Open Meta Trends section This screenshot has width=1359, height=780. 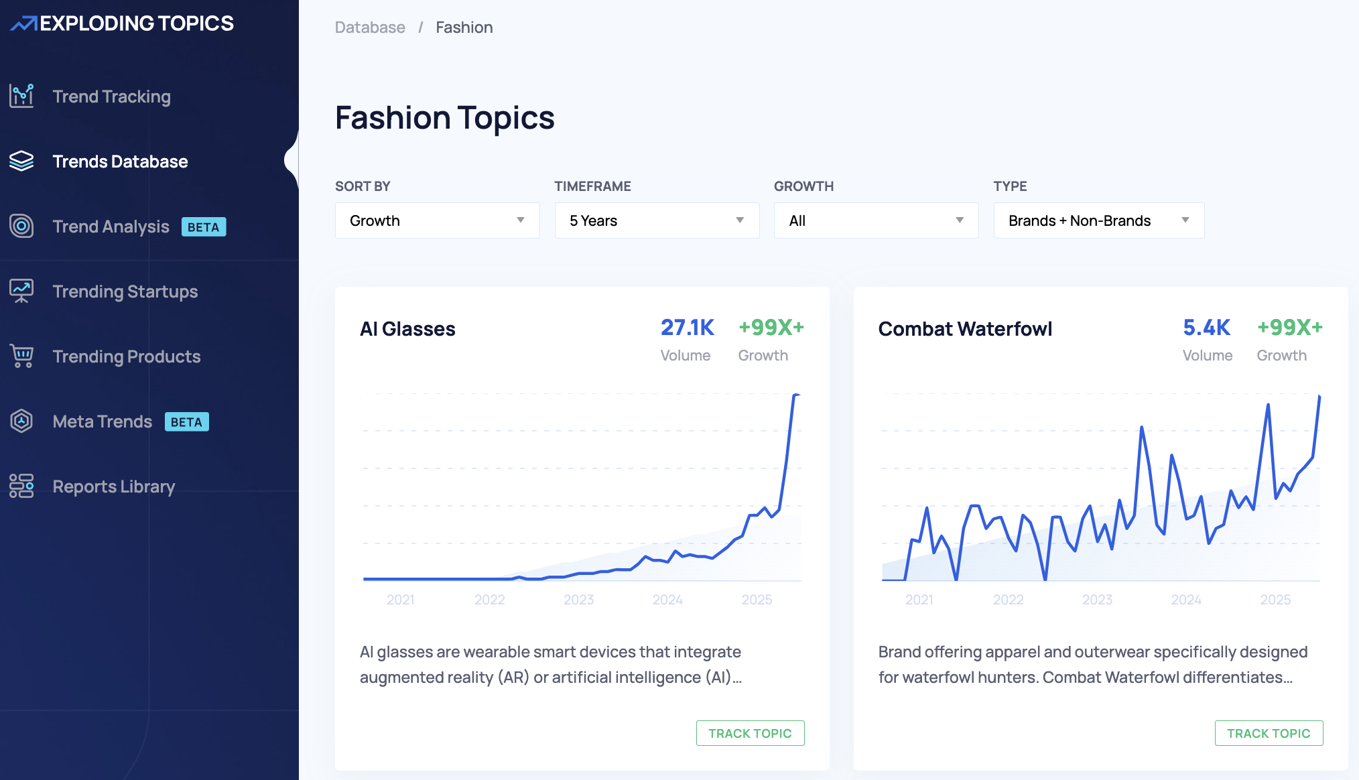point(102,421)
